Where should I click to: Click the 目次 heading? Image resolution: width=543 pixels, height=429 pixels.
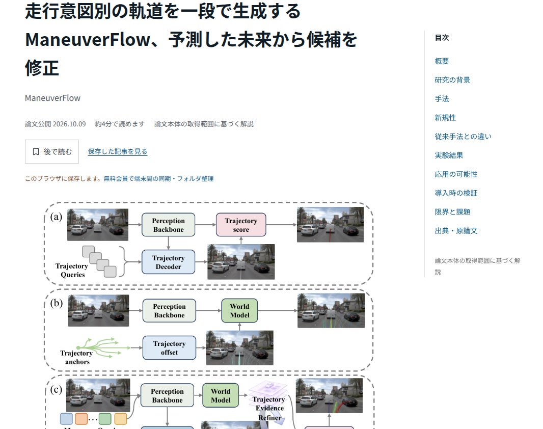pos(442,38)
